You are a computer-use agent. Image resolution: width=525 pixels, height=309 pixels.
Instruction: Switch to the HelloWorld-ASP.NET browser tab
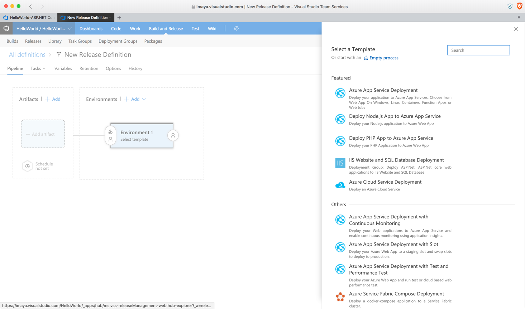point(29,18)
